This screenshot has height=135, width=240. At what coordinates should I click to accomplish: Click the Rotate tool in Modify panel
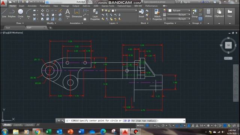(x=48, y=10)
